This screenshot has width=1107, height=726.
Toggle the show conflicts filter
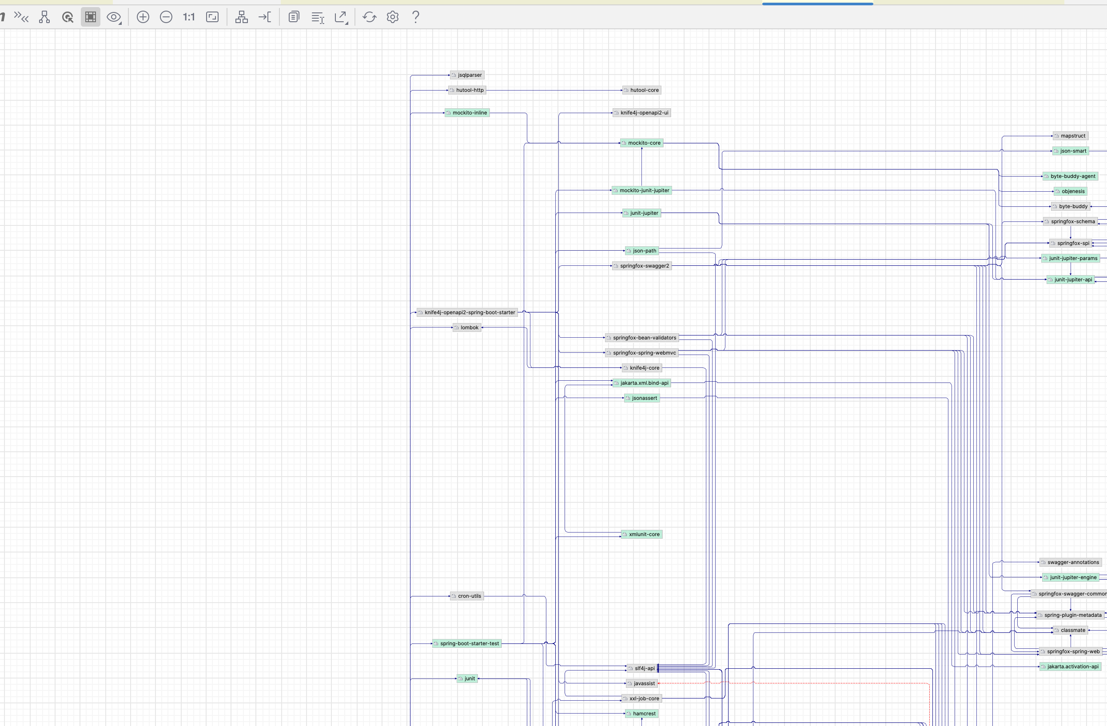click(x=21, y=17)
